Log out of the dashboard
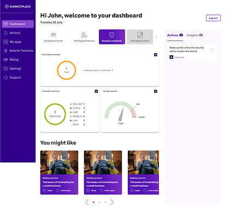This screenshot has width=230, height=207. point(213,18)
